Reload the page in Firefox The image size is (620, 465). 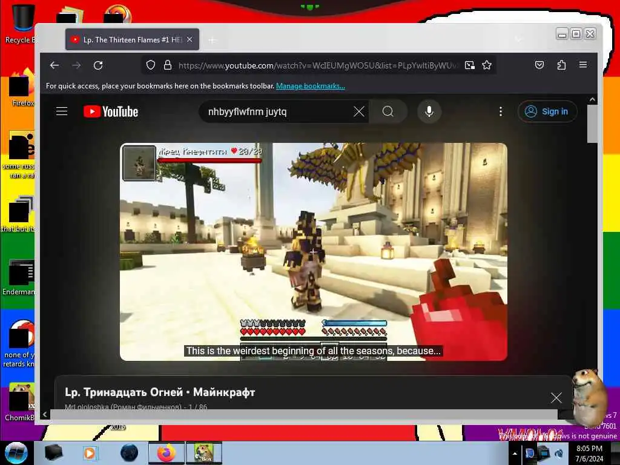[98, 65]
